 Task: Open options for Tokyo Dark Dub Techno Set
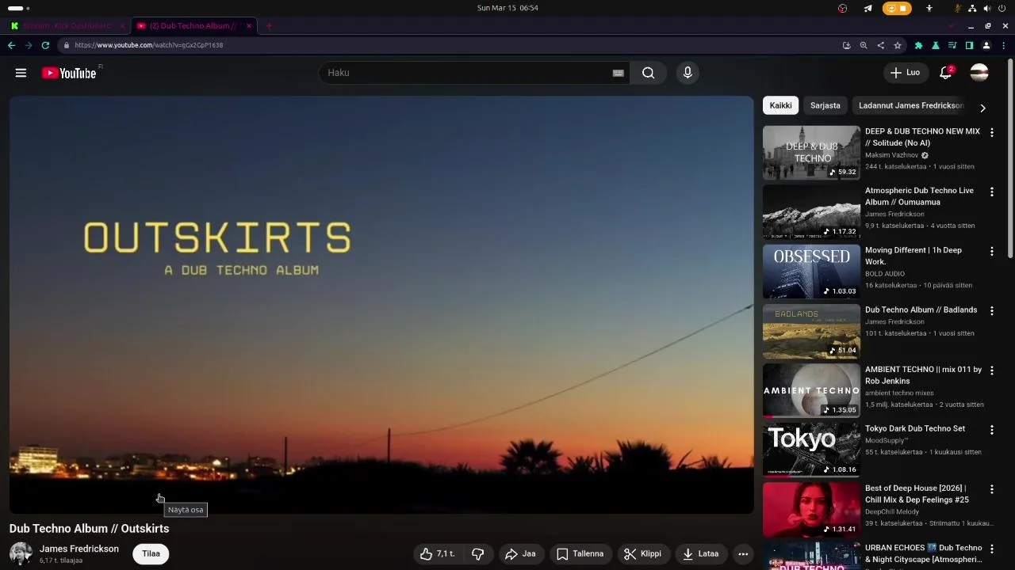click(991, 430)
